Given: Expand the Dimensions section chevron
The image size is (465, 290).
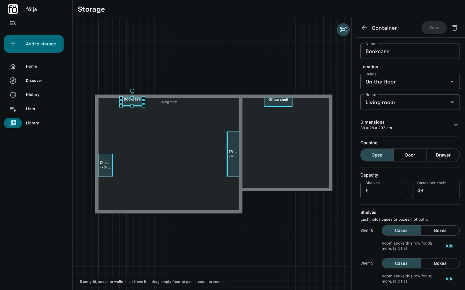Looking at the screenshot, I should [456, 125].
